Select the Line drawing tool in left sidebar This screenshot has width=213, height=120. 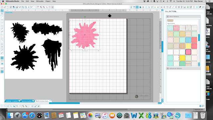tap(2, 17)
